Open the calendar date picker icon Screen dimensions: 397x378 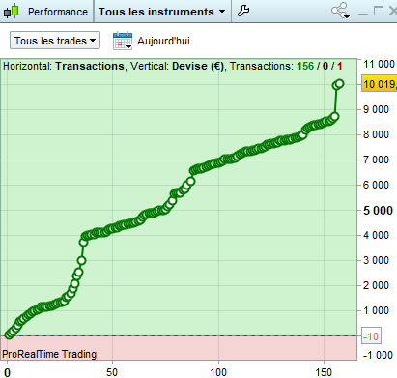(x=123, y=41)
